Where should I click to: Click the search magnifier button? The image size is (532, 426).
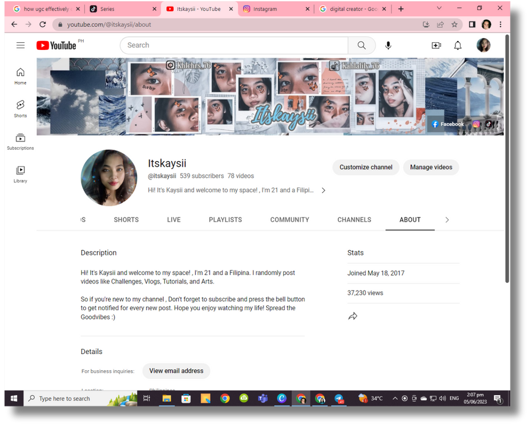coord(362,45)
